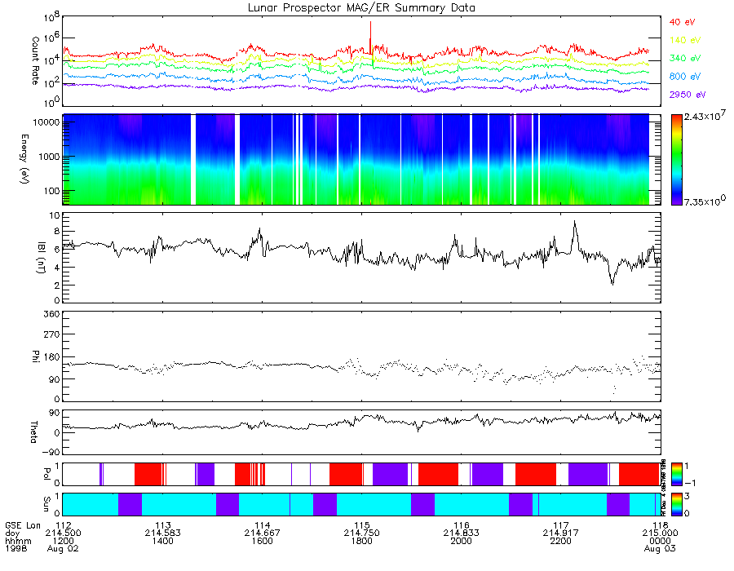Click the '-90' Theta axis tick label
This screenshot has width=734, height=571.
(x=51, y=452)
